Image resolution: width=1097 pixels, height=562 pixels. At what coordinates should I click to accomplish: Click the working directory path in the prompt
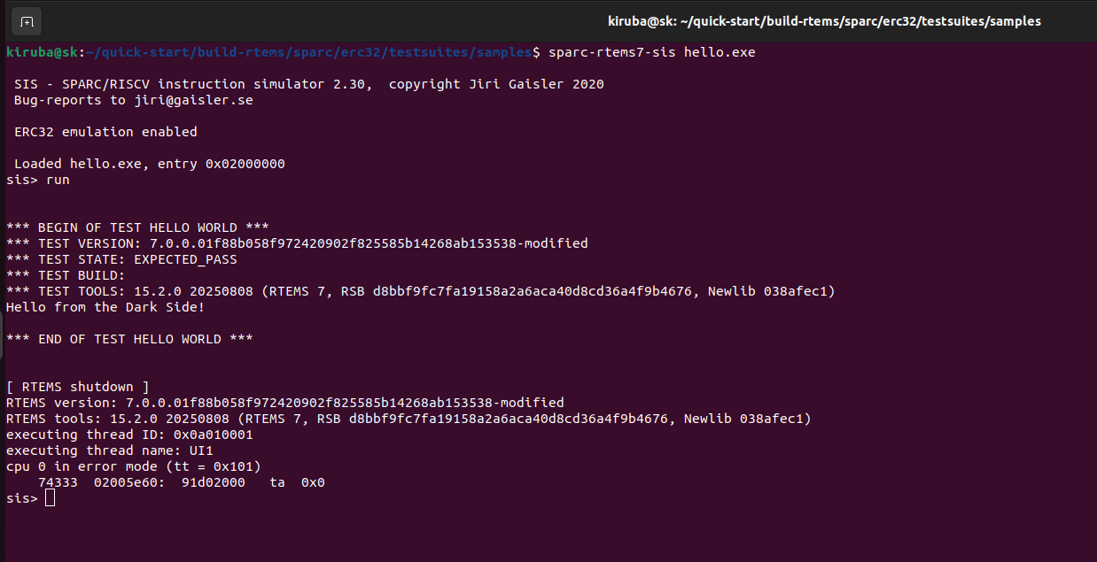(x=309, y=52)
